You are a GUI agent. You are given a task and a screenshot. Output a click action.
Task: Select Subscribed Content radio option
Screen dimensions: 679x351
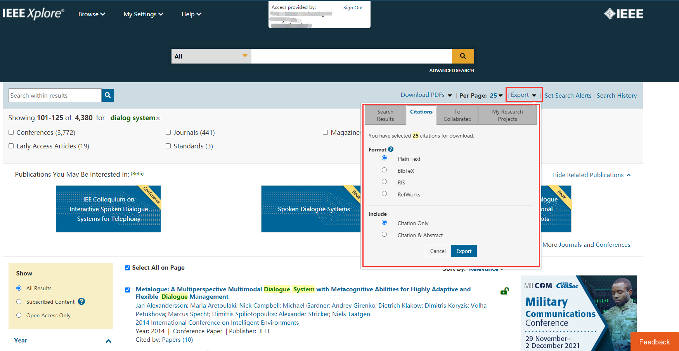[x=19, y=301]
